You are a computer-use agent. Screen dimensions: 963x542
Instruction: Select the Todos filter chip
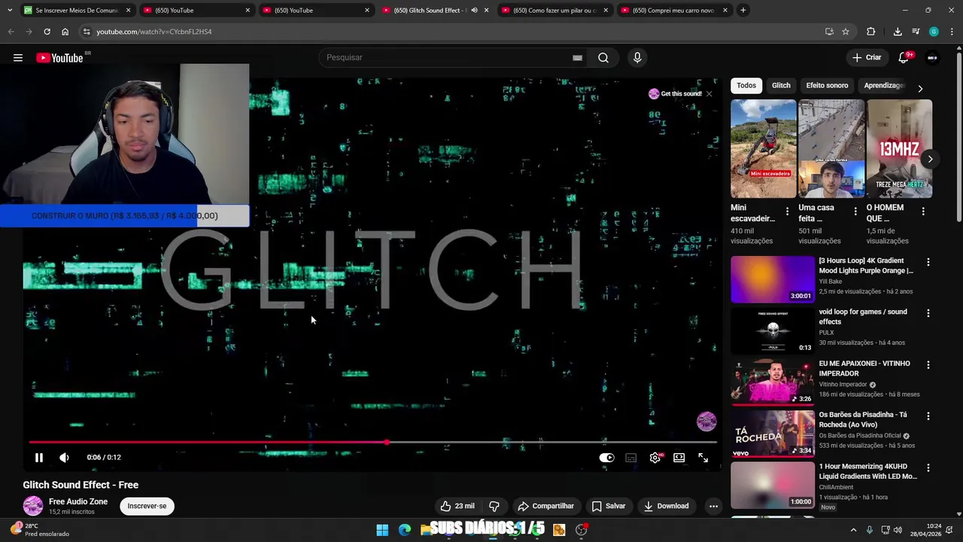[x=746, y=86]
